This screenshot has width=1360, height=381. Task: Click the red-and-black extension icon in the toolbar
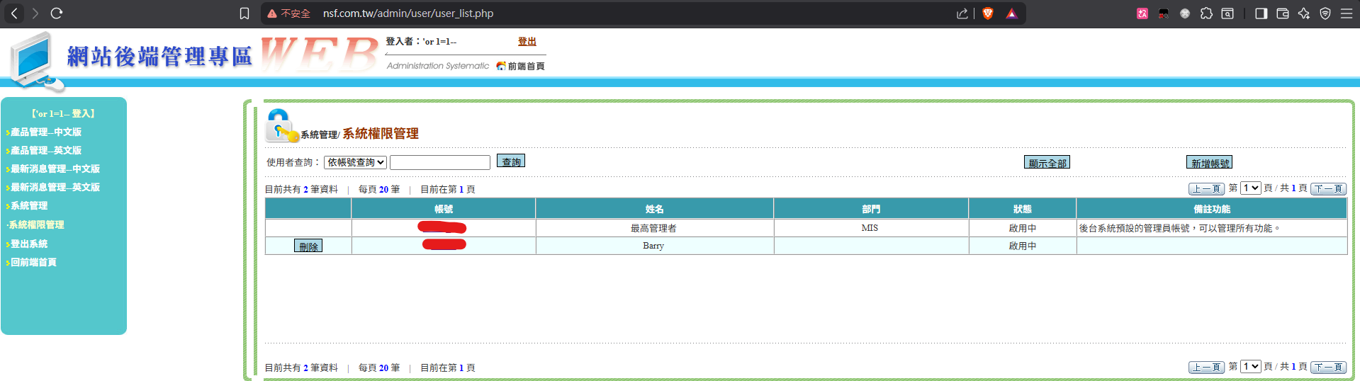pos(1163,13)
